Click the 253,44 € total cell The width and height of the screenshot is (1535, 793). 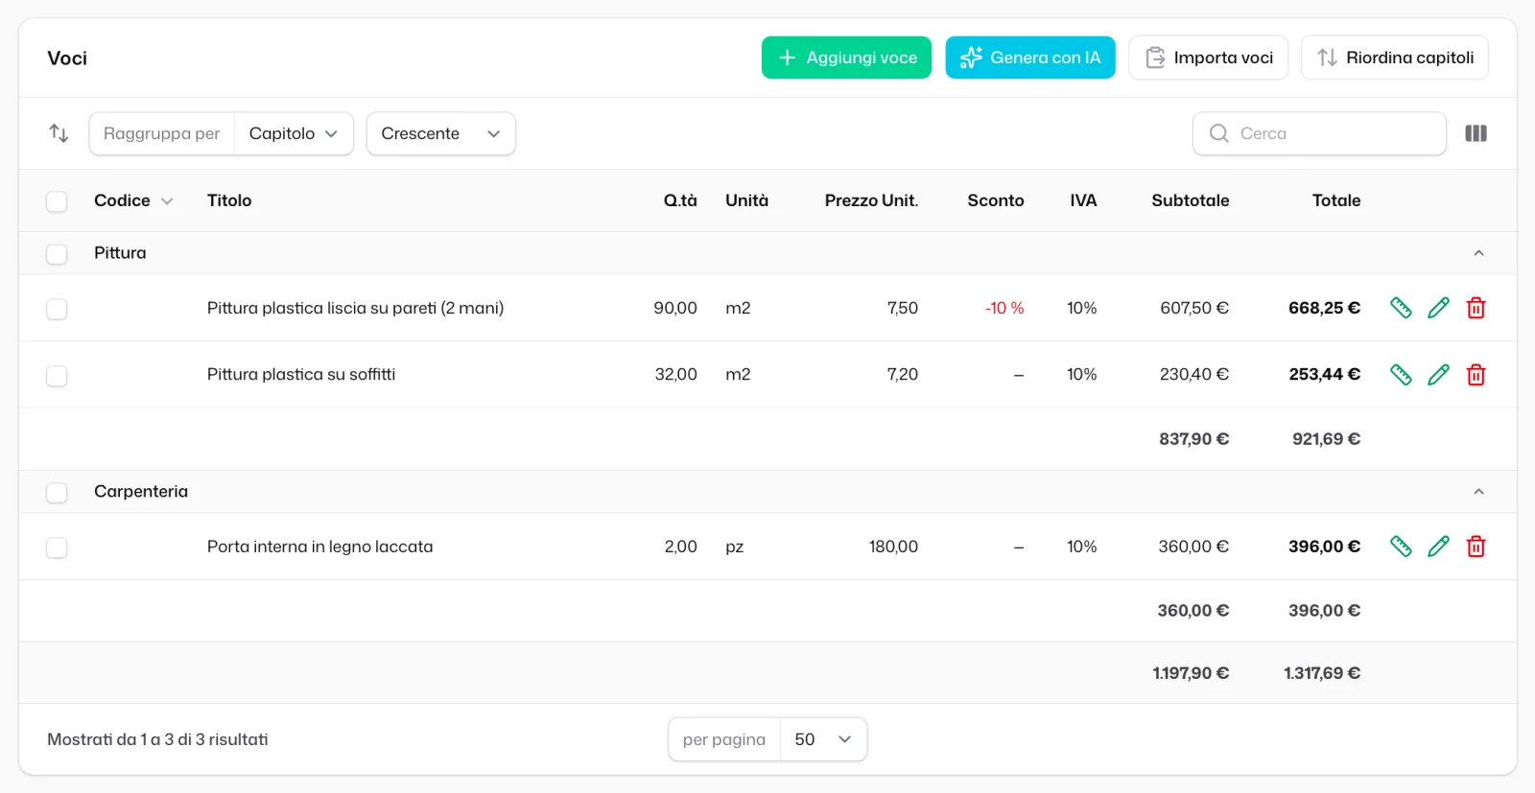(x=1324, y=374)
